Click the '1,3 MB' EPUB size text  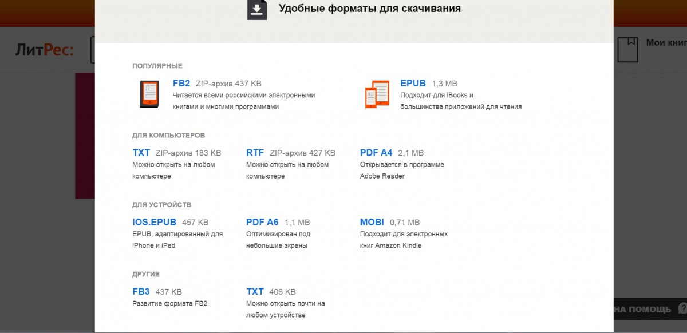[445, 84]
